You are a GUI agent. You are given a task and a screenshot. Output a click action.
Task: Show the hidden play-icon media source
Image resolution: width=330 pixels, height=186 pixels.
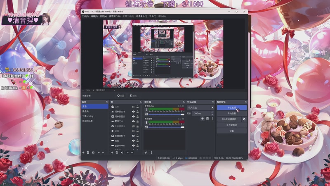click(x=133, y=131)
